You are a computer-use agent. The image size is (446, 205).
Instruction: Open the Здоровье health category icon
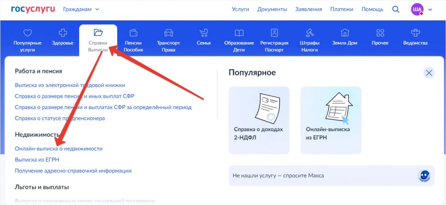click(x=64, y=33)
